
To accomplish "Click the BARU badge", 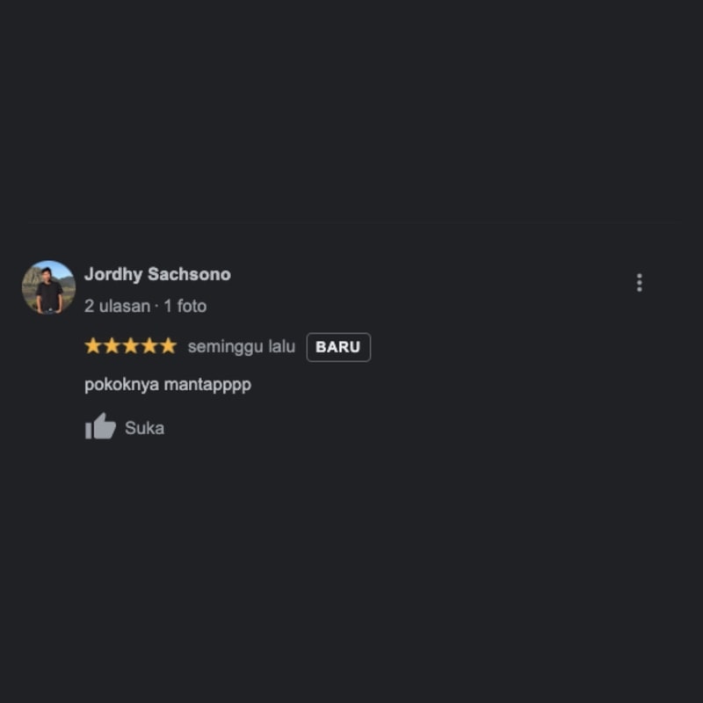I will pyautogui.click(x=338, y=347).
